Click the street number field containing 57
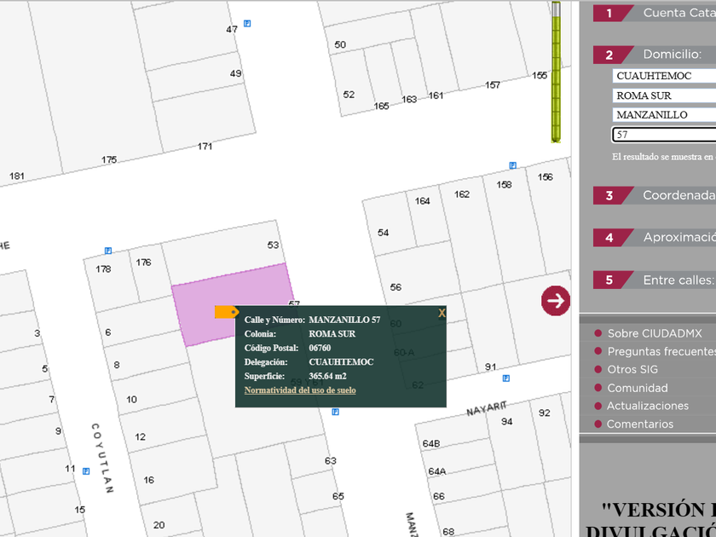This screenshot has width=716, height=537. point(663,135)
